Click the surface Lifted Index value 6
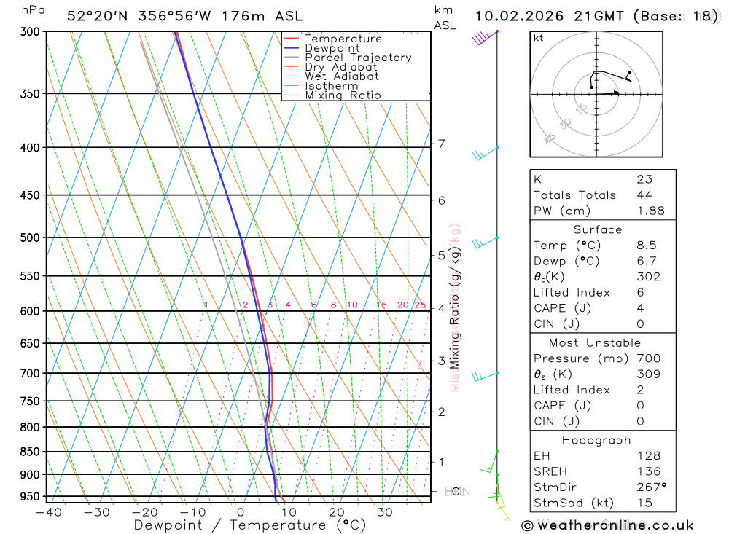This screenshot has height=534, width=729. click(x=640, y=293)
